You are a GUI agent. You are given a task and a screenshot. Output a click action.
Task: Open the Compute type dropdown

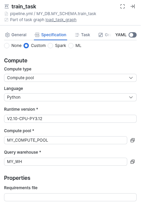(70, 78)
